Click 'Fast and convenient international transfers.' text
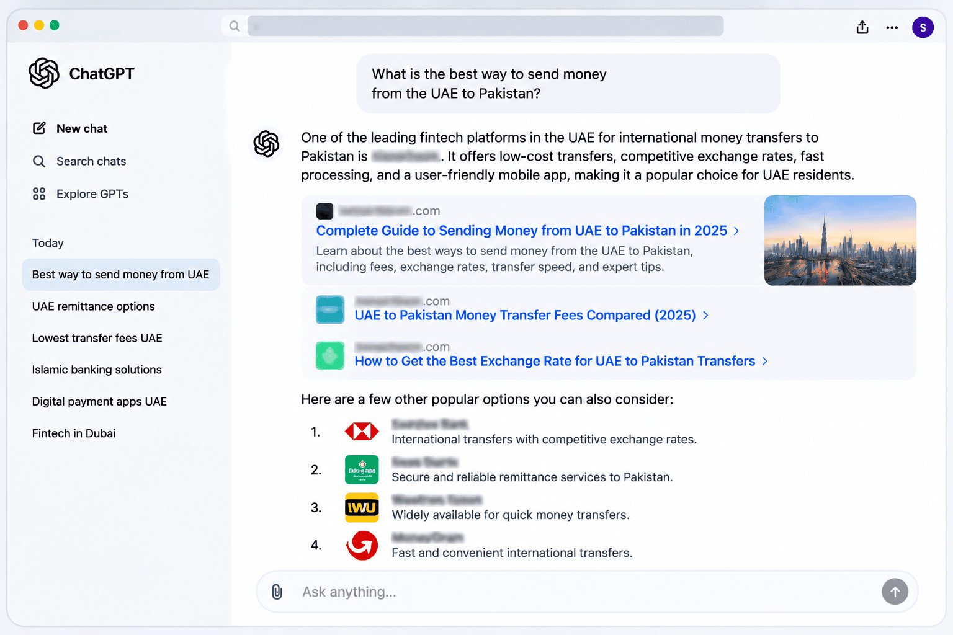 512,553
